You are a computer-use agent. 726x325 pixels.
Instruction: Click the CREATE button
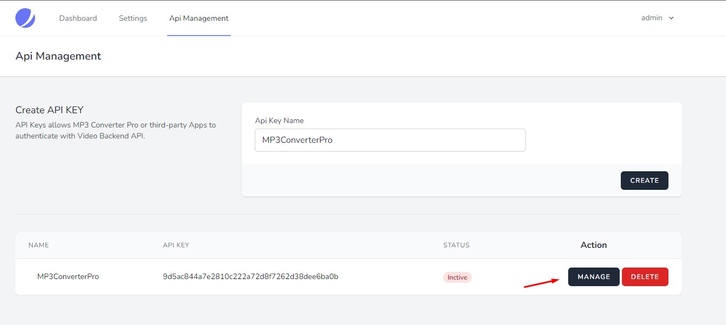pos(644,181)
